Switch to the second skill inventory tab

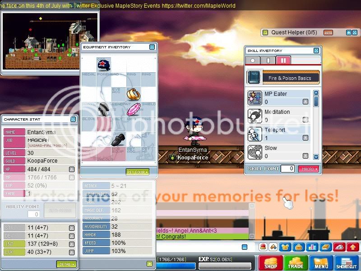point(268,61)
